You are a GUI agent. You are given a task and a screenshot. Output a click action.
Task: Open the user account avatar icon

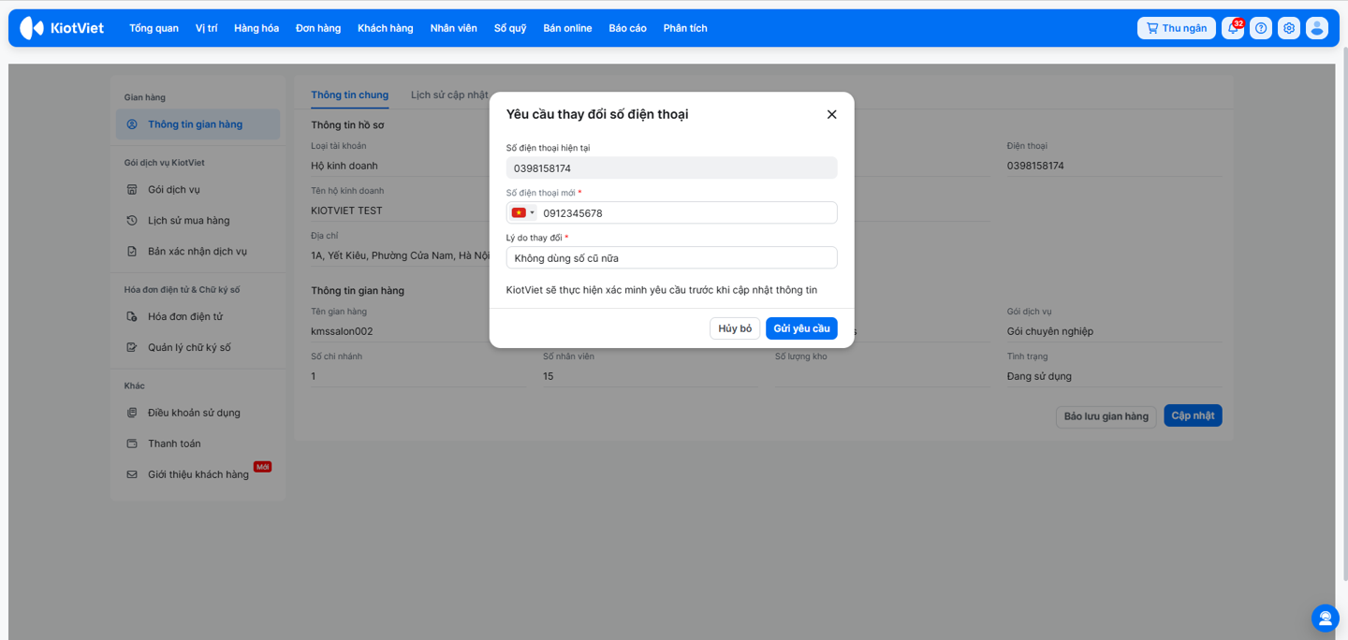tap(1317, 28)
